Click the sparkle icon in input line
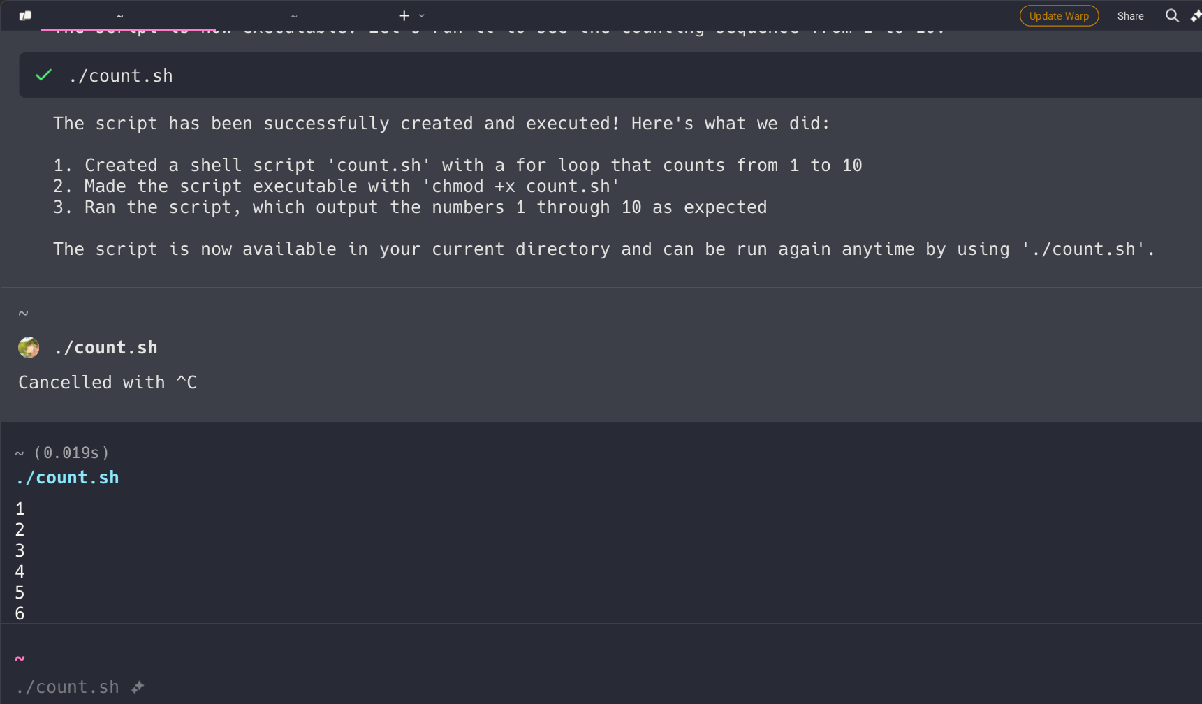1202x704 pixels. pos(138,687)
